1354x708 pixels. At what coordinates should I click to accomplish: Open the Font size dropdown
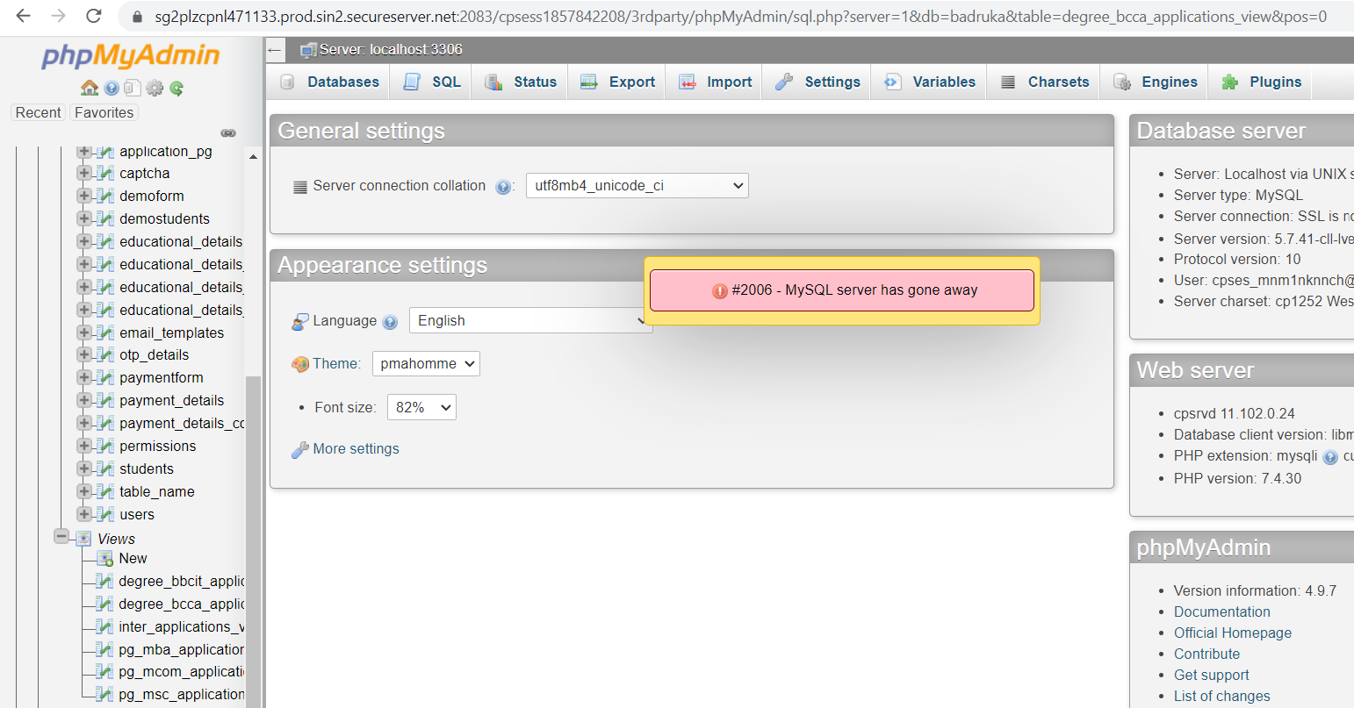point(421,407)
